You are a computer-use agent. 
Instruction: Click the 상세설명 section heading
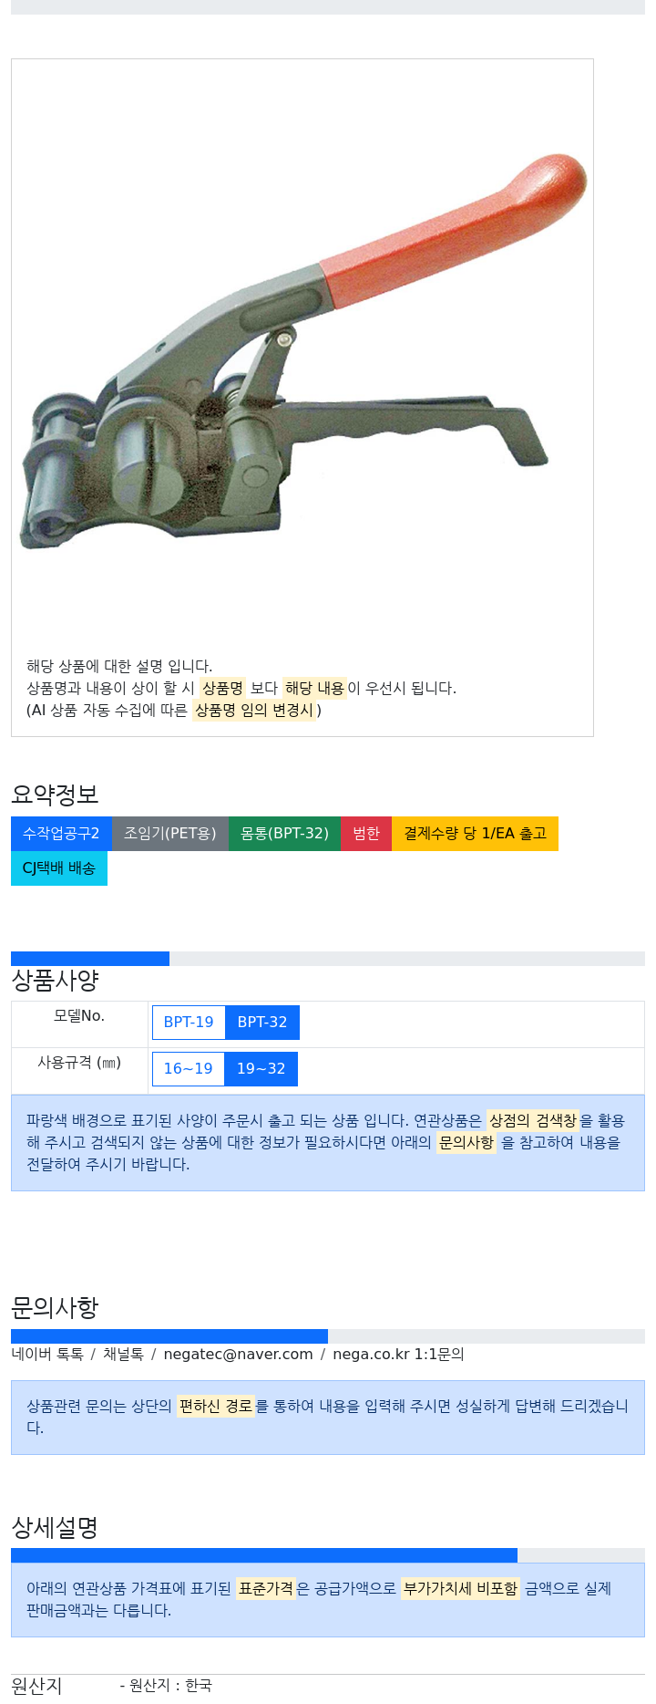tap(55, 1527)
